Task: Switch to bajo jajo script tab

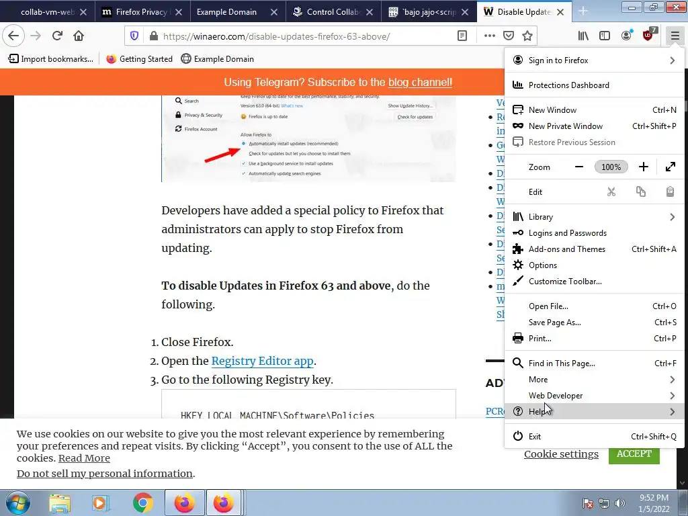Action: pyautogui.click(x=429, y=12)
